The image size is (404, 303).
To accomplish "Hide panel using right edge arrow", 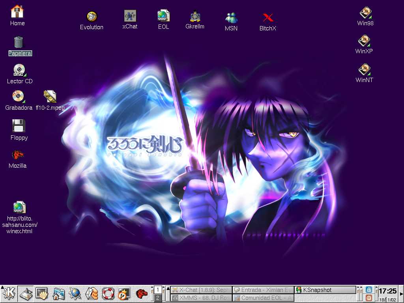I will tap(401, 294).
